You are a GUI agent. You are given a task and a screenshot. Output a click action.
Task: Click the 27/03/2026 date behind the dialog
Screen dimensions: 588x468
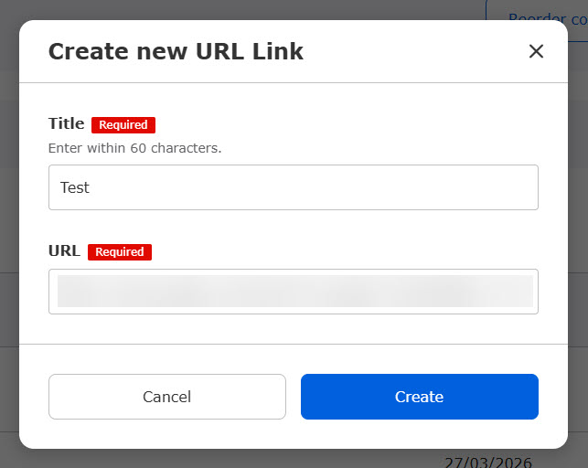(x=487, y=462)
